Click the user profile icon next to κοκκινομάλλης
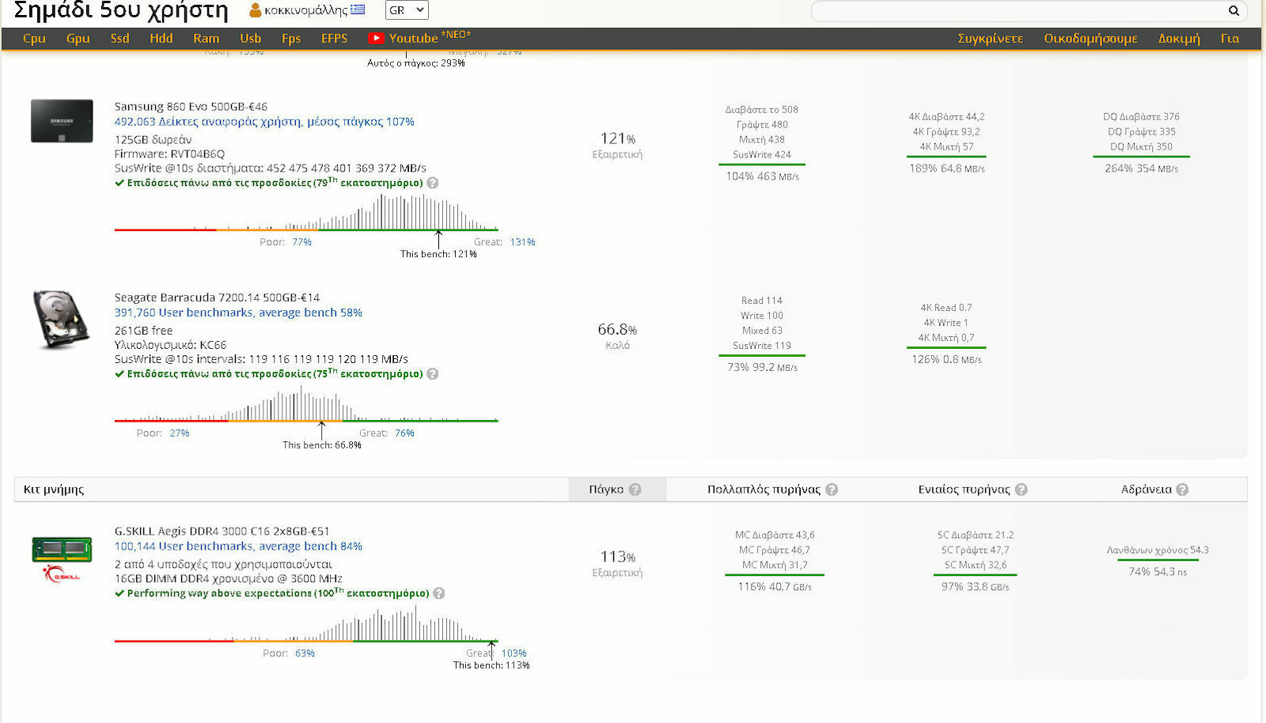The width and height of the screenshot is (1266, 723). [255, 10]
